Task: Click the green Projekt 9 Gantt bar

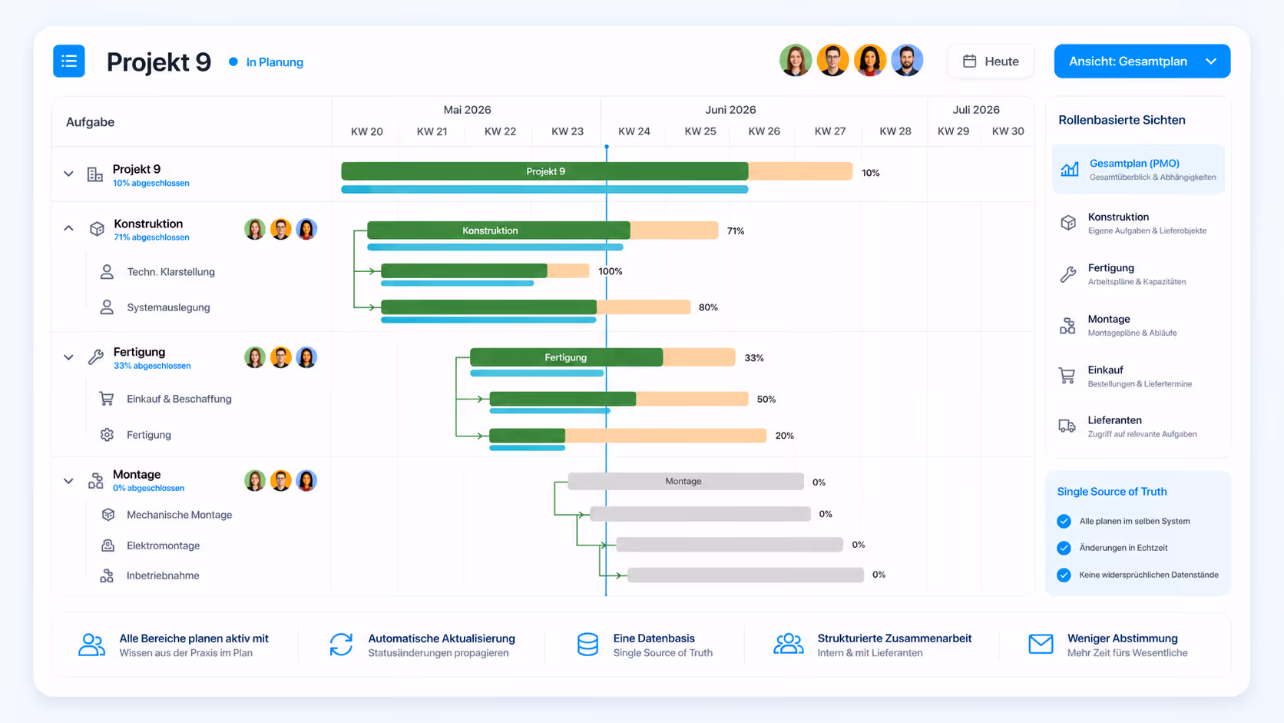Action: 544,171
